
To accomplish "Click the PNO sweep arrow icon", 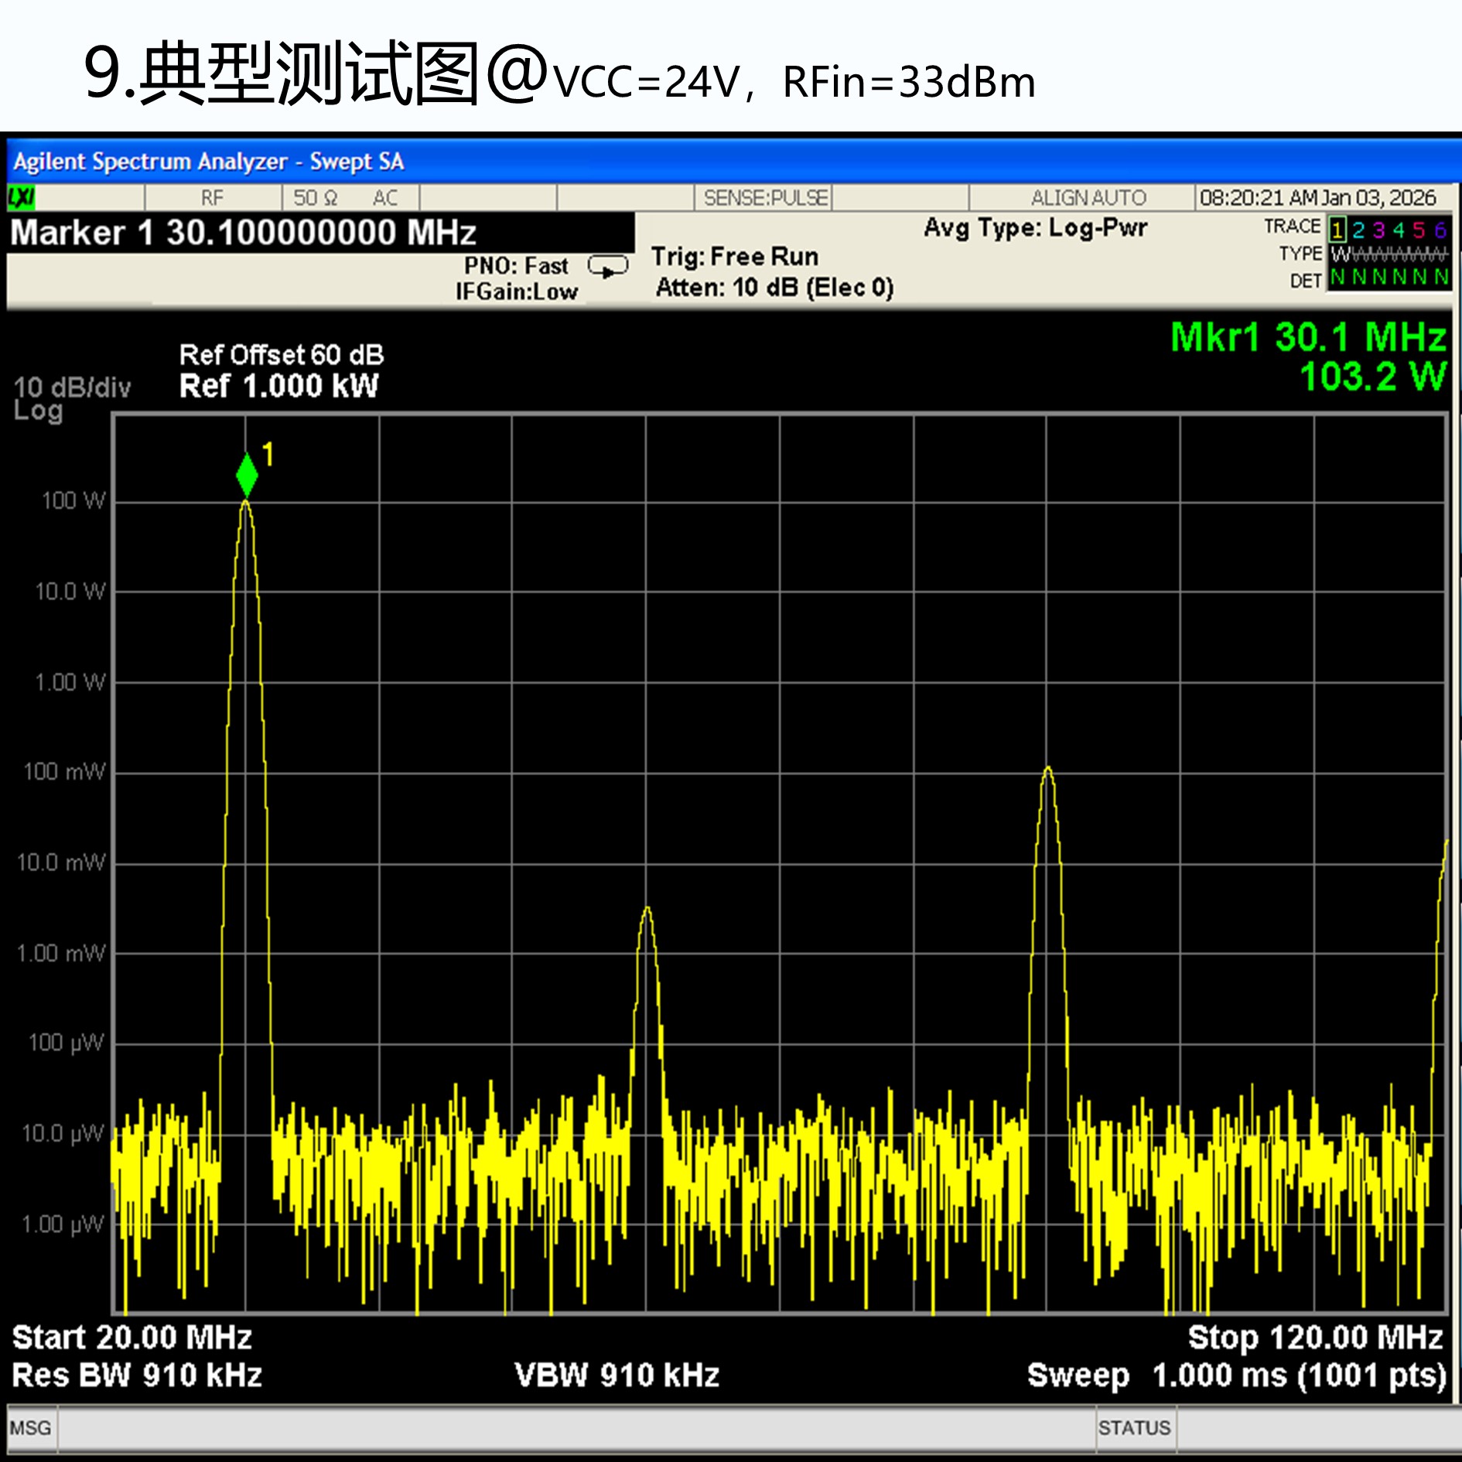I will (608, 267).
